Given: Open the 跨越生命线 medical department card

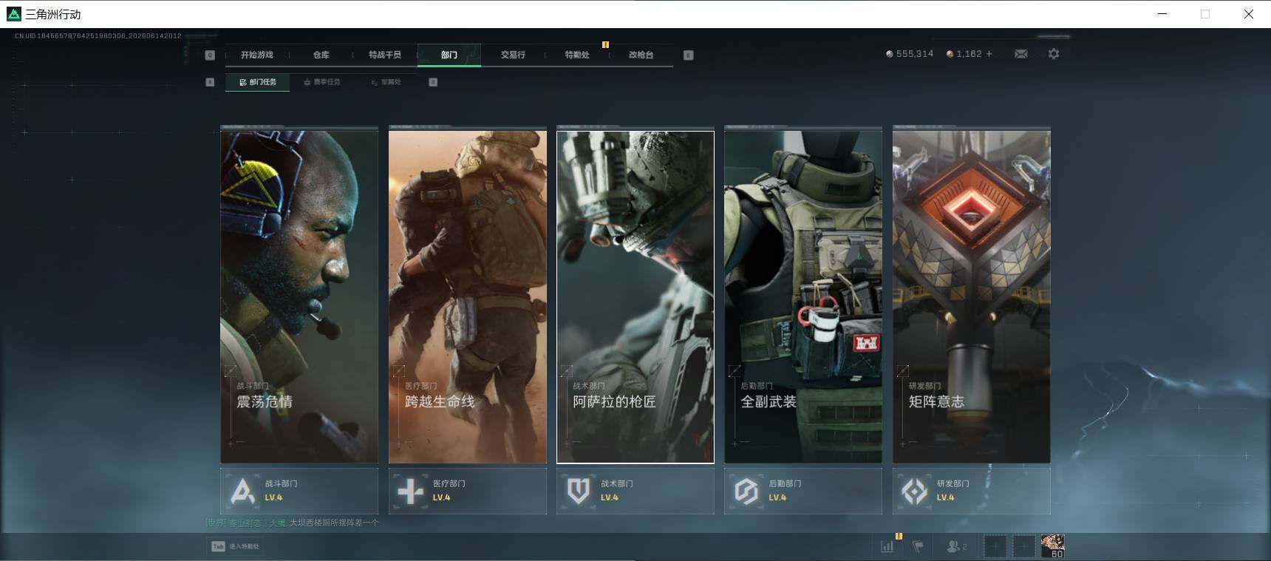Looking at the screenshot, I should 468,296.
